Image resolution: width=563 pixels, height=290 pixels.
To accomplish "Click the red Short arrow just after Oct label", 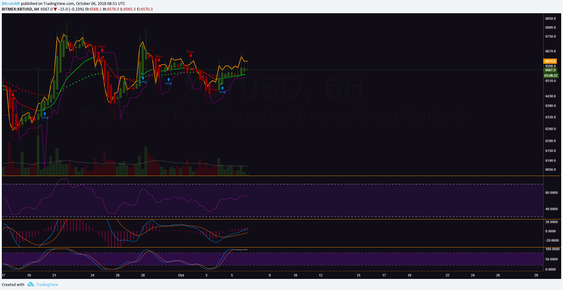I will pos(191,55).
